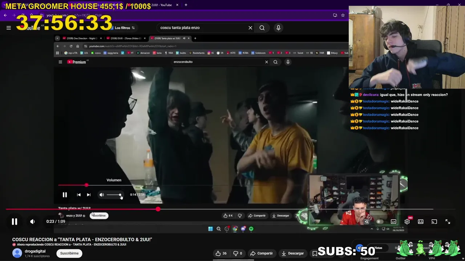Viewport: 465px width, 261px height.
Task: Subscribe to drogadigital with Suscribirme button
Action: 69,253
